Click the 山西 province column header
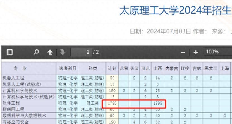 [157, 68]
